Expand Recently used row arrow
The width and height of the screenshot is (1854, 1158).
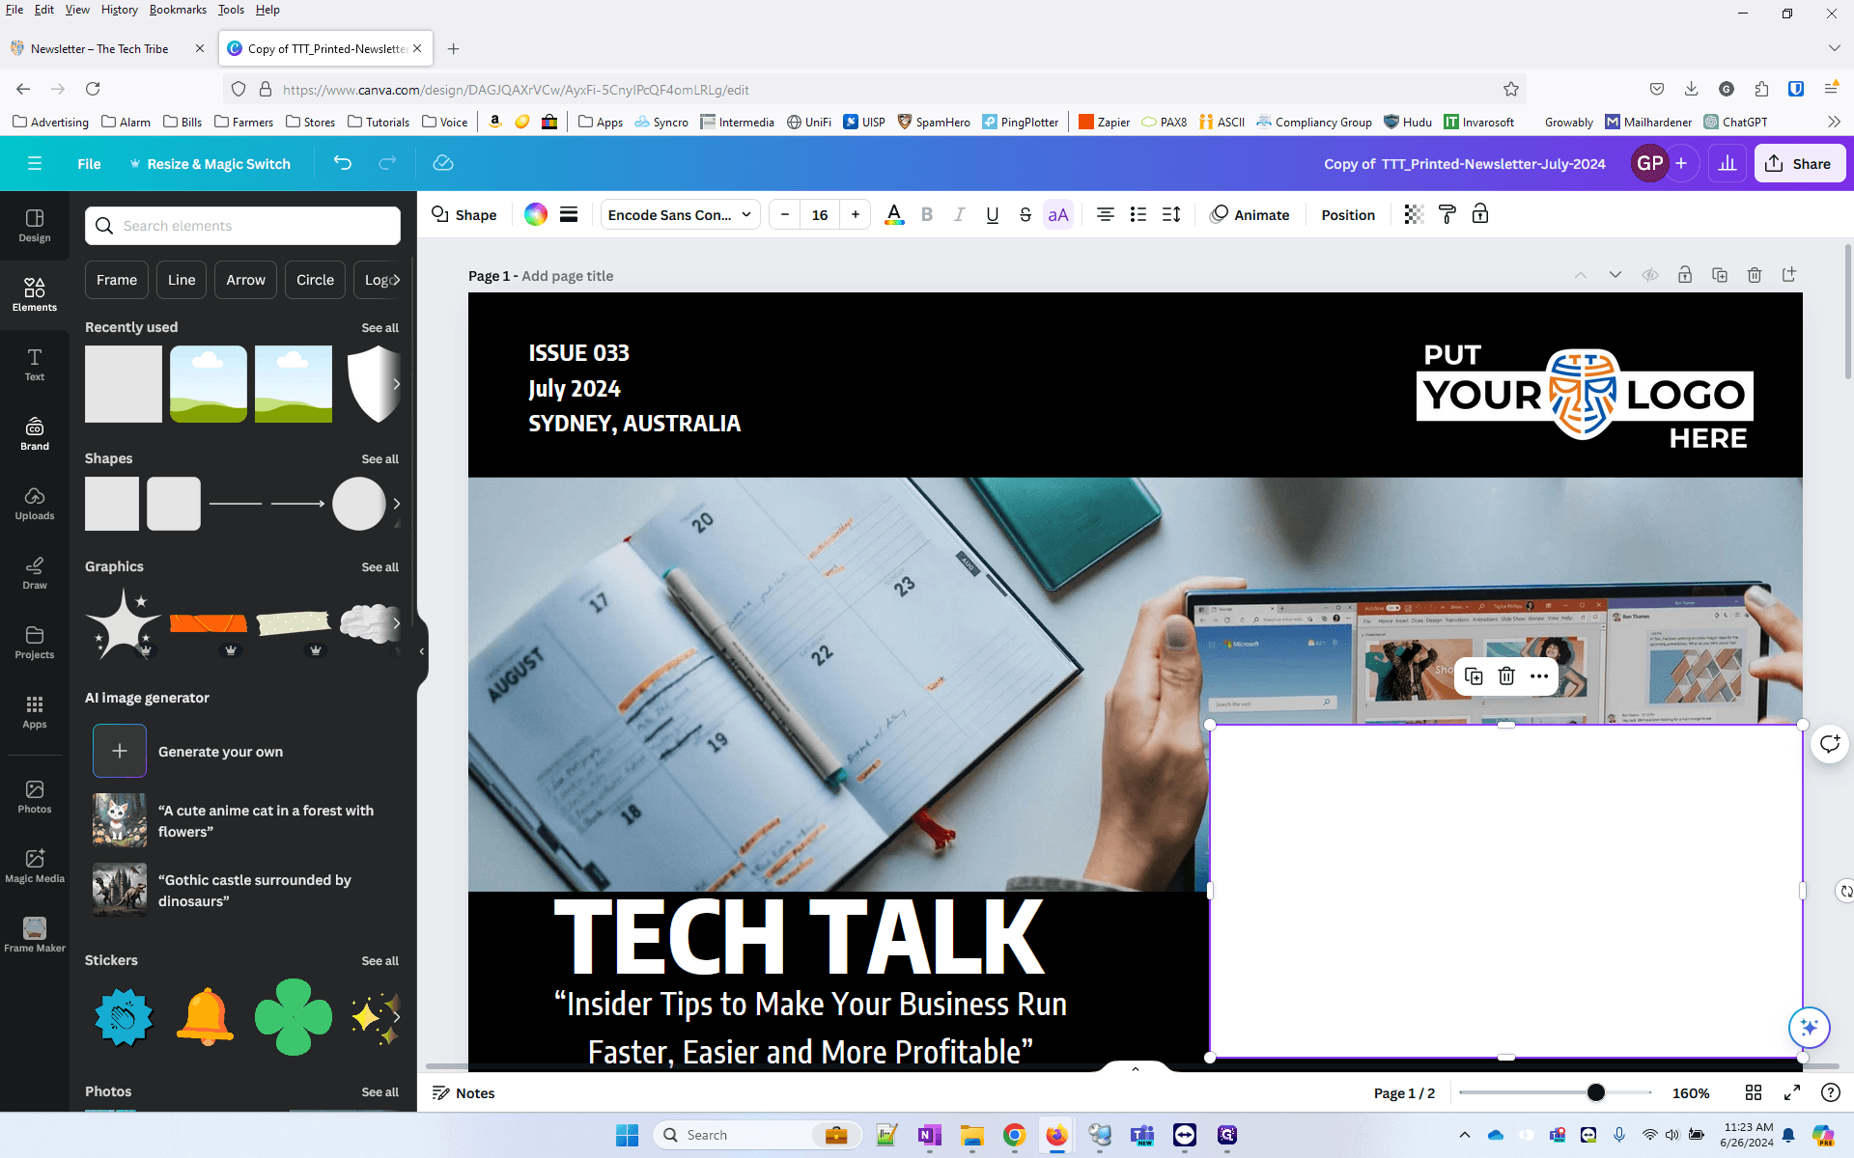pos(396,384)
